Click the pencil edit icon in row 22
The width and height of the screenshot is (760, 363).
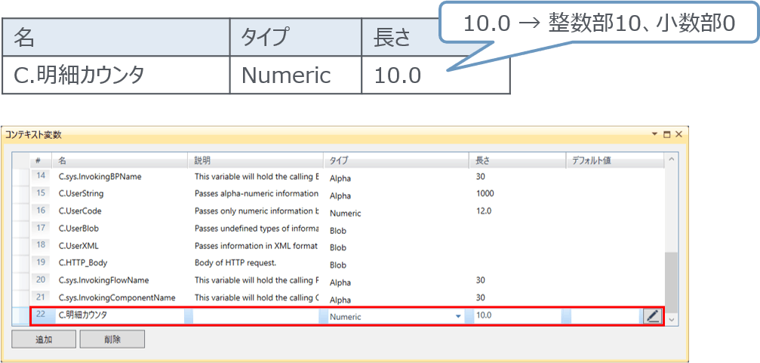tap(652, 316)
